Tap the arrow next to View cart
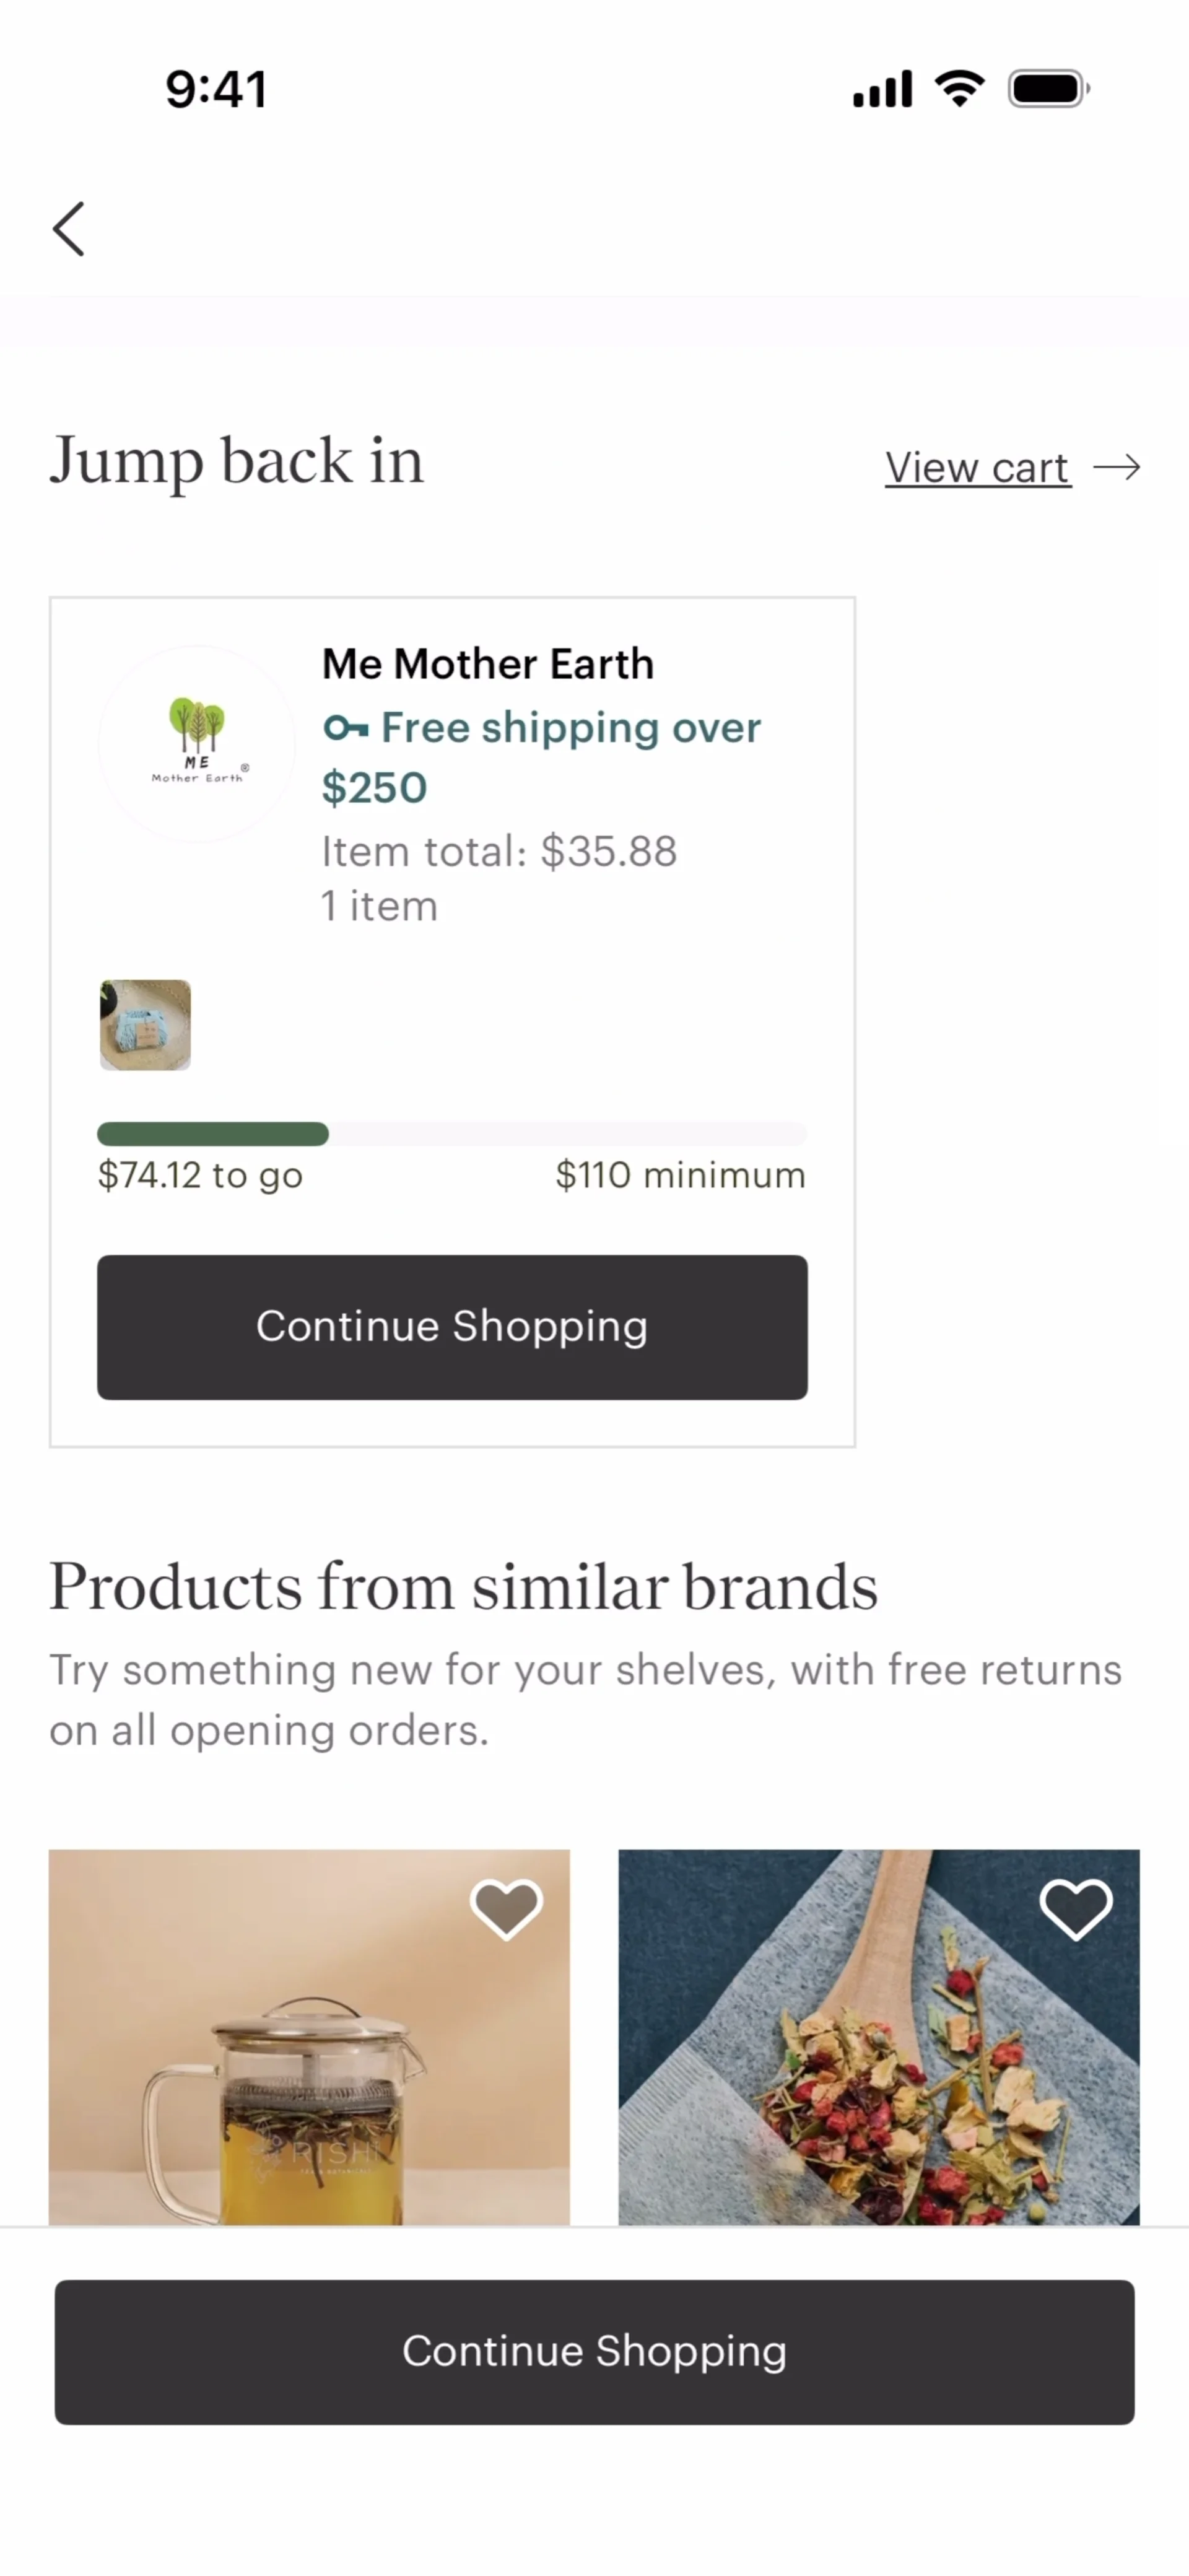1189x2576 pixels. coord(1116,467)
